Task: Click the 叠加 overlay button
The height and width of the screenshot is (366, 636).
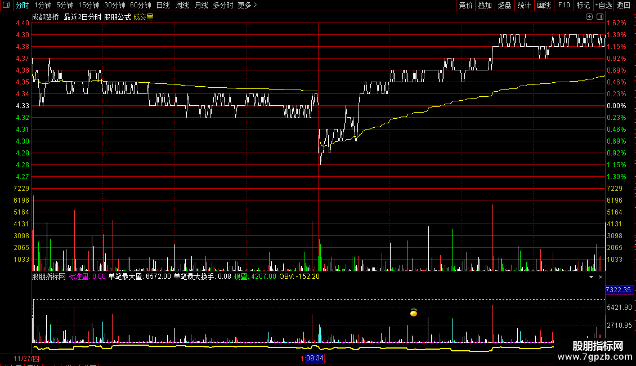Action: (x=485, y=5)
